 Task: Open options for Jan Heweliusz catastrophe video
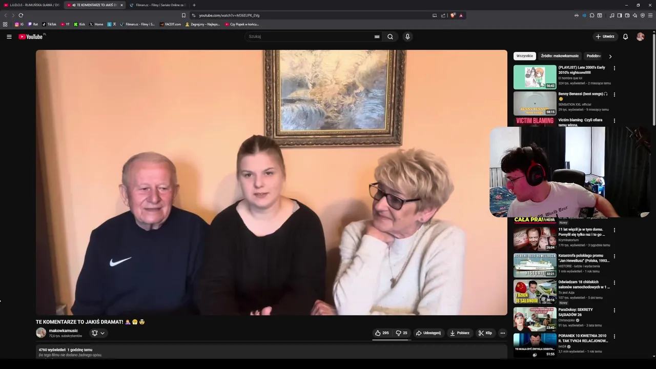click(614, 256)
